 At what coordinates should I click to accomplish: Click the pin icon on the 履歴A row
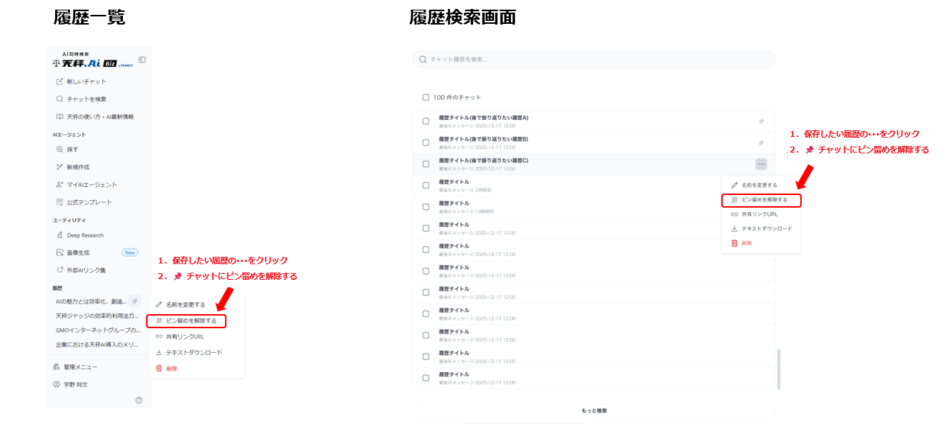coord(761,121)
